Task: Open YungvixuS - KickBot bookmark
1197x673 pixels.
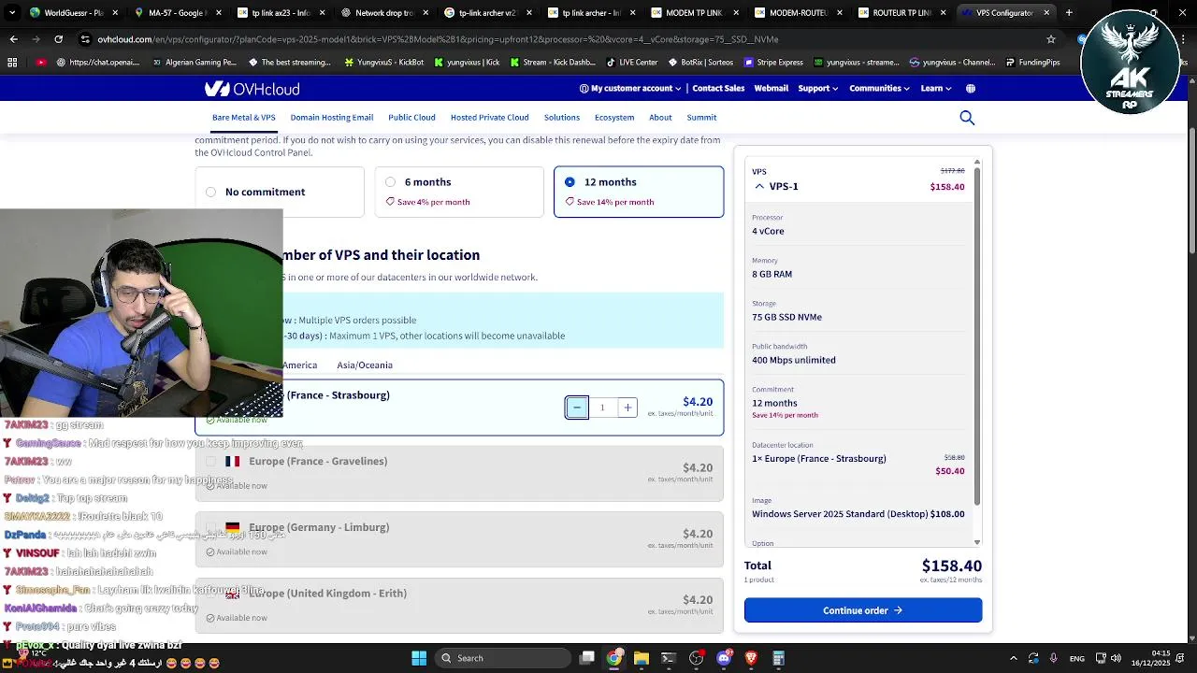Action: (x=384, y=63)
